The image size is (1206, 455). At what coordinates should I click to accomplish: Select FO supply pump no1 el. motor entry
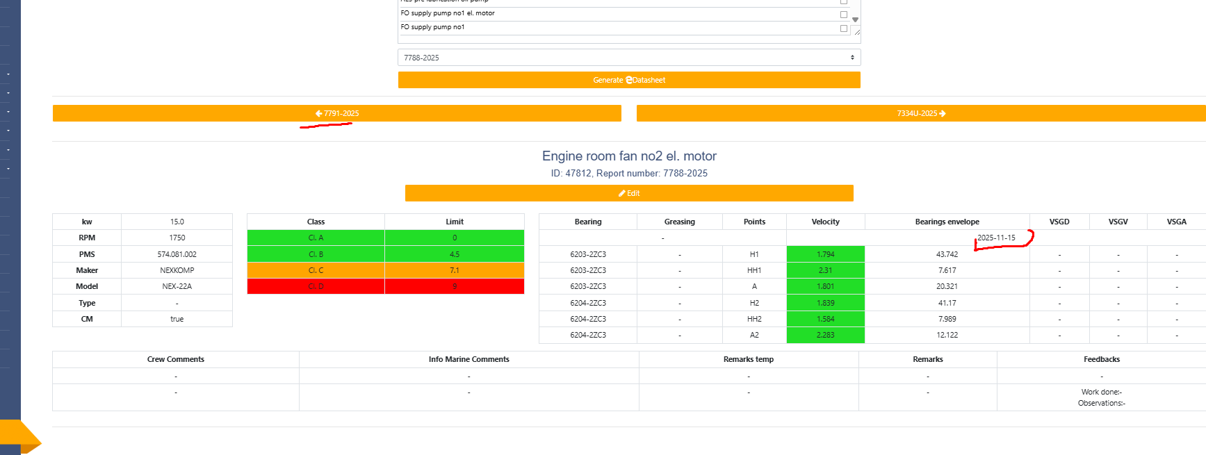tap(448, 13)
